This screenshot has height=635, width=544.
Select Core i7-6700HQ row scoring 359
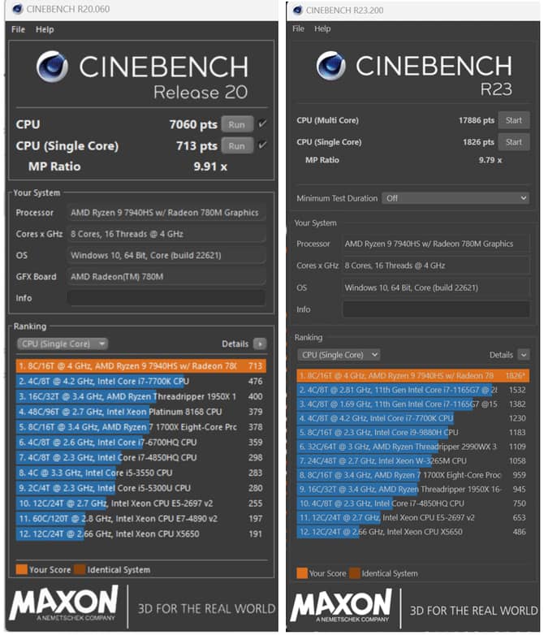coord(141,443)
